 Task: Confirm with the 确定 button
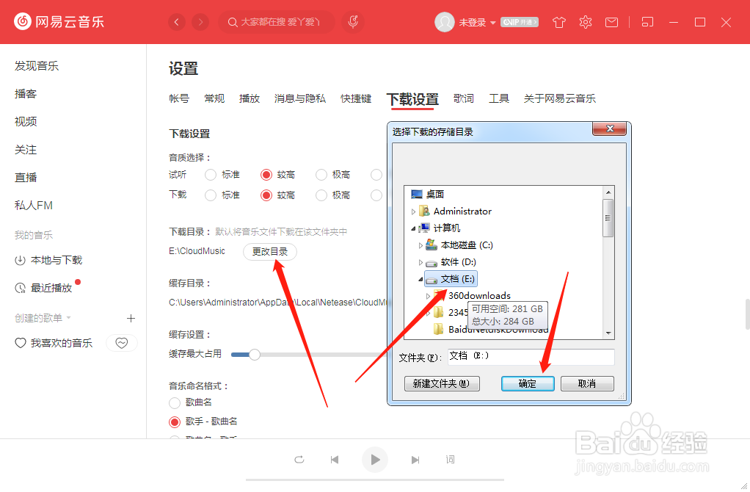click(528, 384)
